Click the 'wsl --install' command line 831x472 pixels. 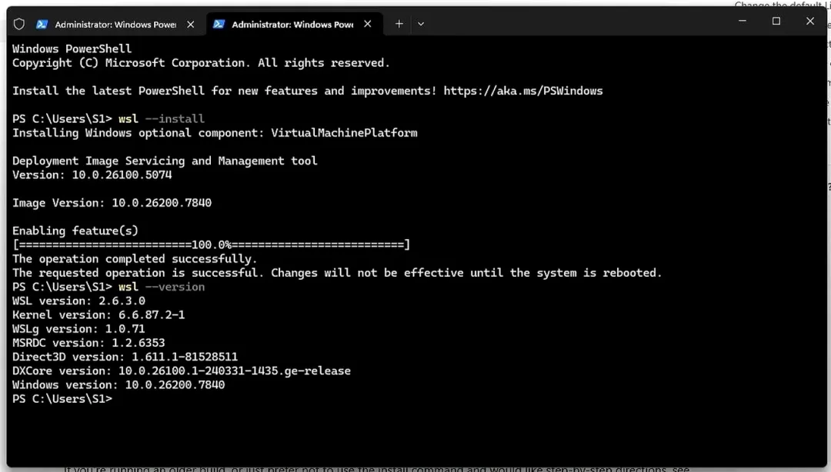point(108,118)
